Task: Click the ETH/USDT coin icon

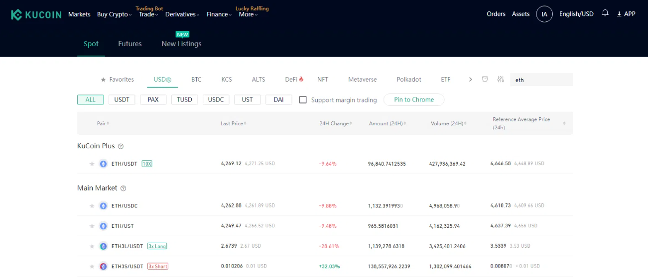Action: point(103,164)
